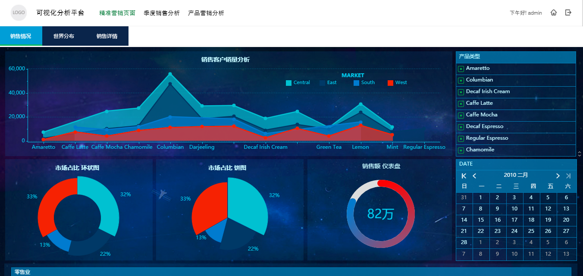Open the 产品营销分析 page
This screenshot has width=583, height=276.
click(x=206, y=13)
